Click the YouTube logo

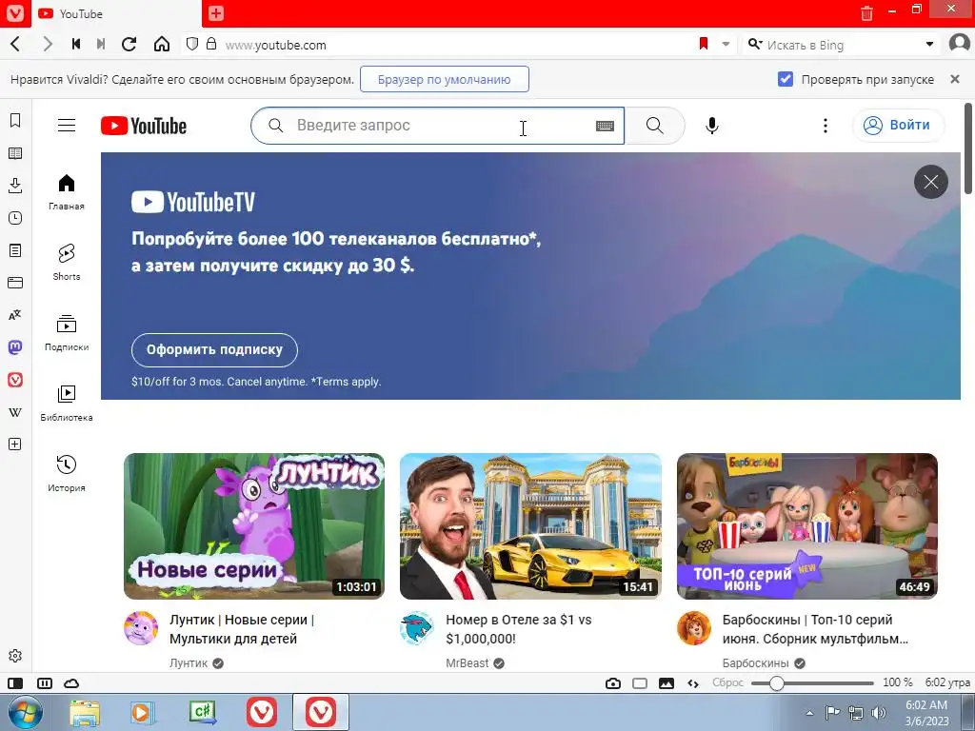click(x=144, y=126)
